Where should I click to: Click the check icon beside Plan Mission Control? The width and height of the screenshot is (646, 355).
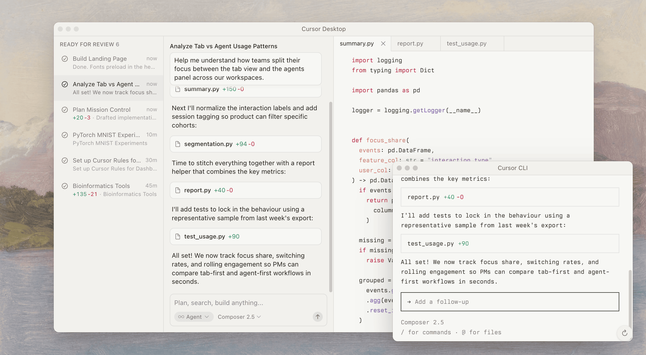65,110
